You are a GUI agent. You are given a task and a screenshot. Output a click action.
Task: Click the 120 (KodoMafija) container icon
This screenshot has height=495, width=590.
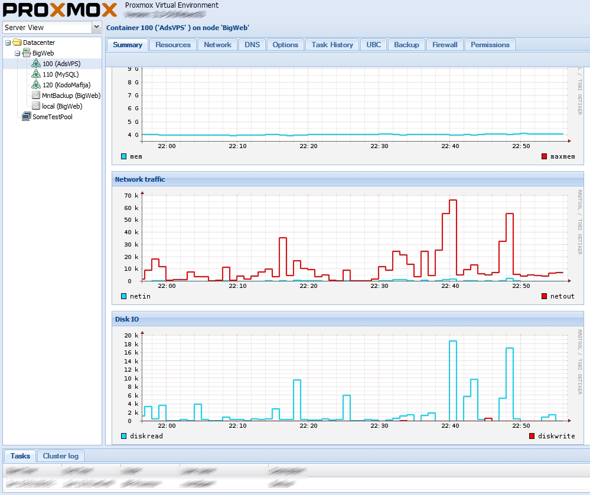pos(35,85)
